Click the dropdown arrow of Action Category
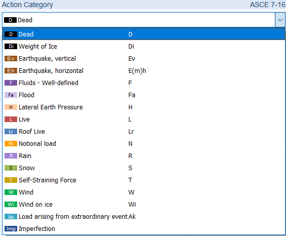 click(x=280, y=20)
